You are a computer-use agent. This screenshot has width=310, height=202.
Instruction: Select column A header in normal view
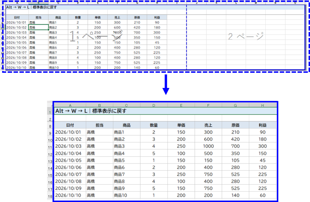tap(70, 105)
